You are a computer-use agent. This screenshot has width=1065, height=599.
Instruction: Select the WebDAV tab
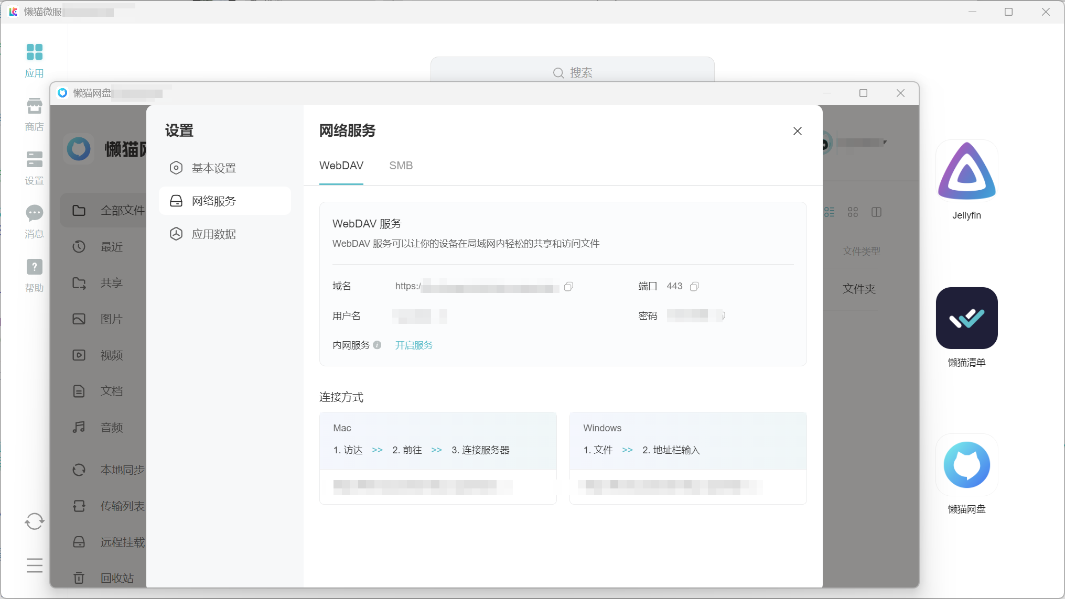[x=341, y=166]
